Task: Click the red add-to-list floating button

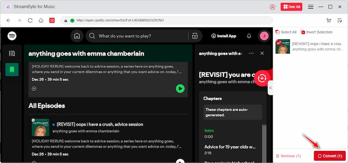Action: point(262,78)
